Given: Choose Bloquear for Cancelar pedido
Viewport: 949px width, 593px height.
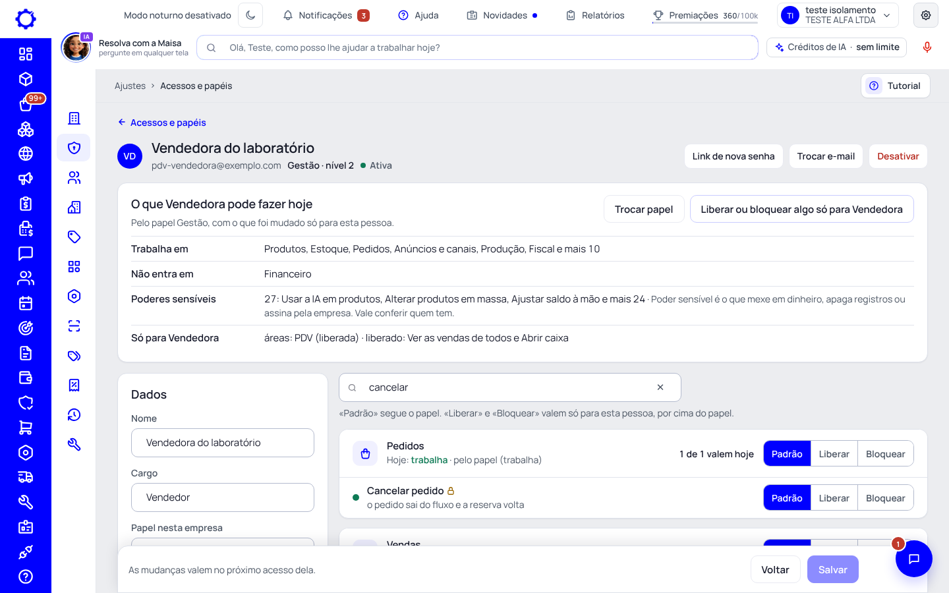Looking at the screenshot, I should (x=886, y=498).
